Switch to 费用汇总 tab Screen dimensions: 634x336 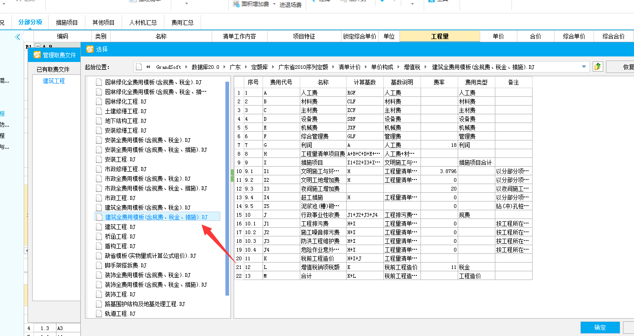click(182, 22)
